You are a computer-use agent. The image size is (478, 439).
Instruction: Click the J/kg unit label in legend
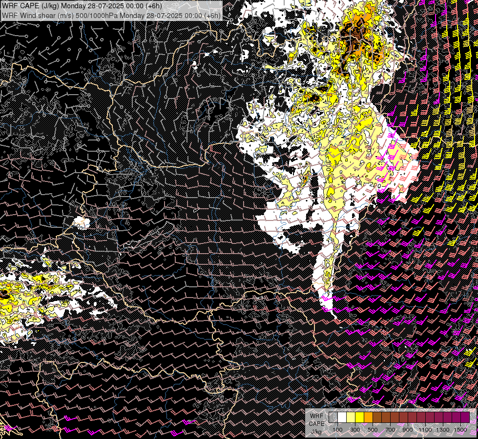pyautogui.click(x=316, y=432)
